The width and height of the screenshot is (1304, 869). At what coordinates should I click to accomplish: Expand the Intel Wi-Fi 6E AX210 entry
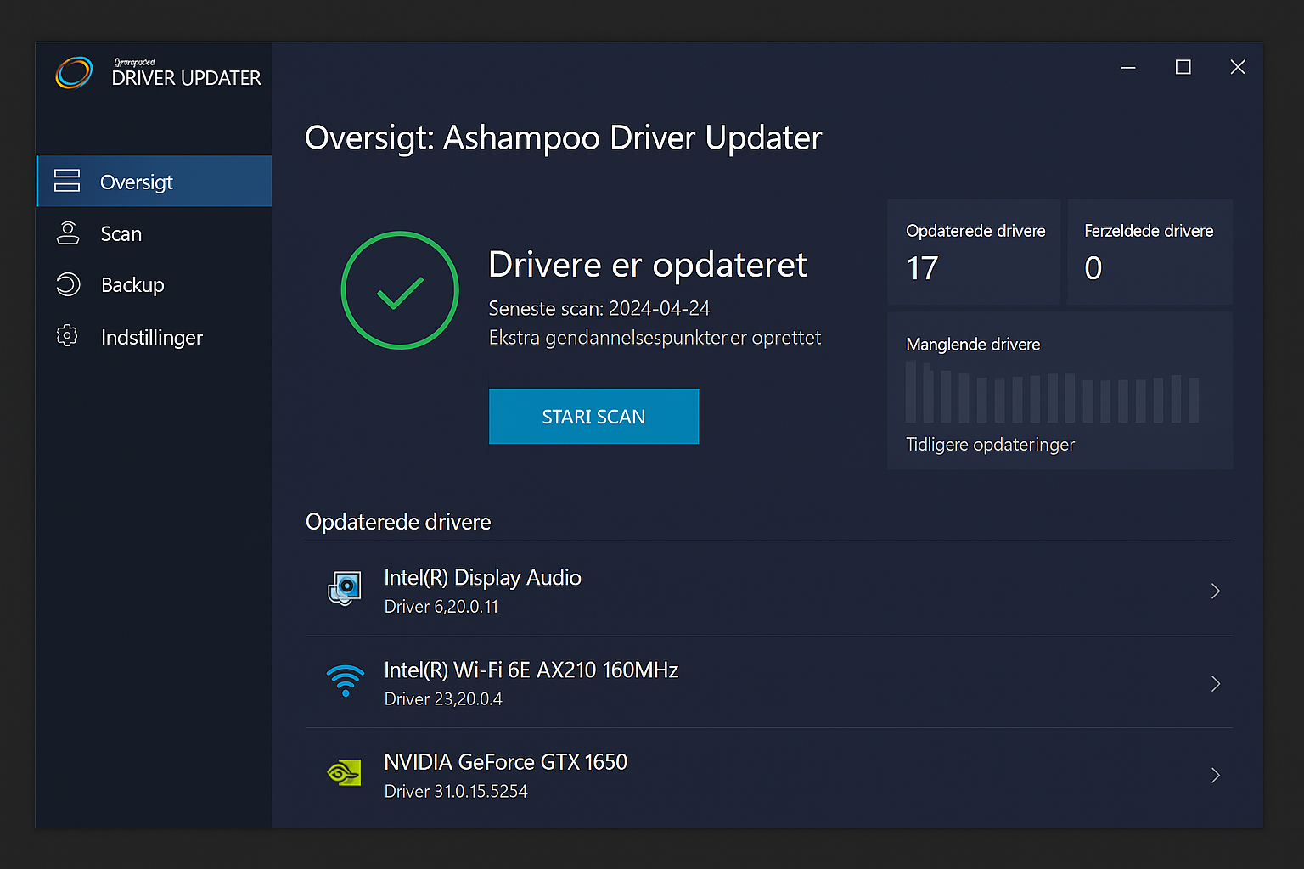1215,683
